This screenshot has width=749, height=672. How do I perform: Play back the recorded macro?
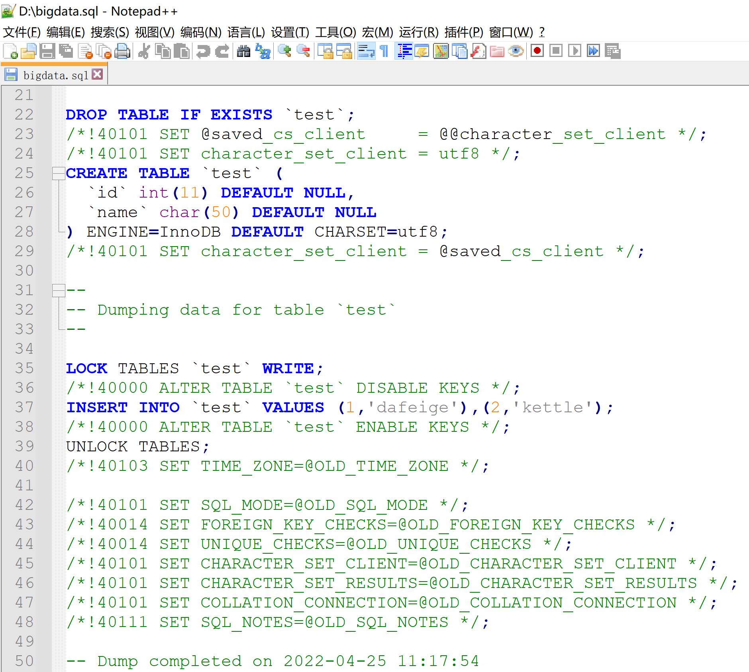pos(574,51)
